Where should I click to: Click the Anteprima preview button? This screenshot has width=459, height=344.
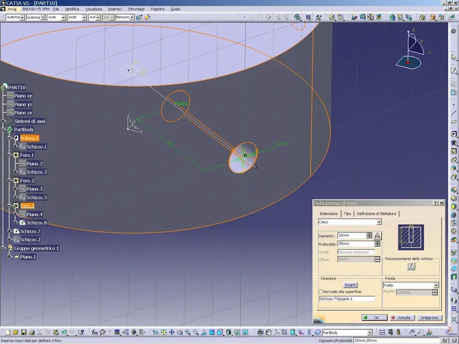point(429,318)
